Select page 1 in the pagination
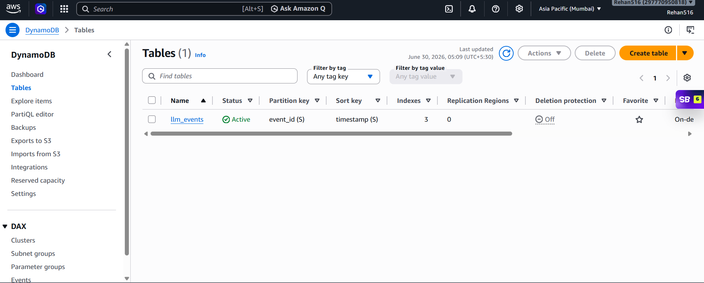 655,78
